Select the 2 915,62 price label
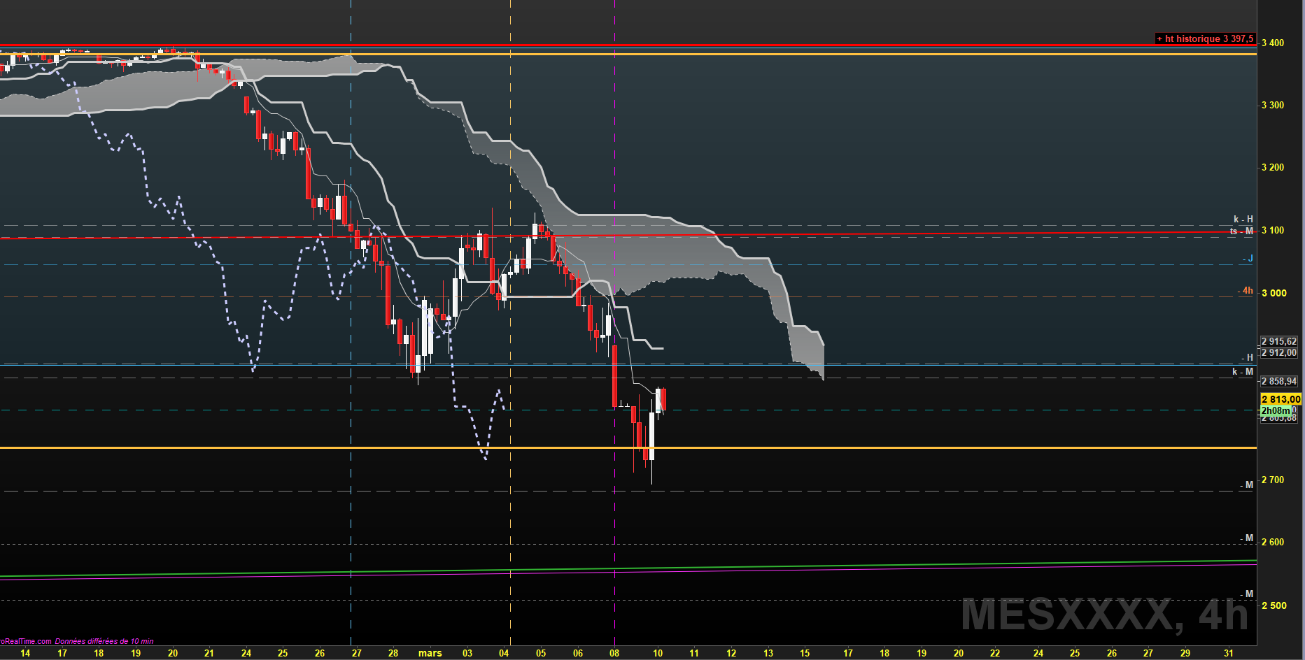 (1279, 341)
